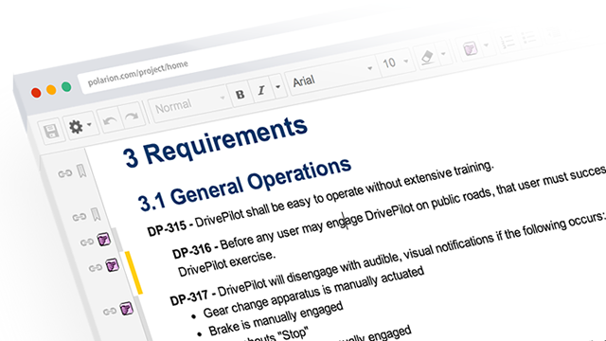Open the Arial font family dropdown
Image resolution: width=606 pixels, height=341 pixels.
click(332, 75)
